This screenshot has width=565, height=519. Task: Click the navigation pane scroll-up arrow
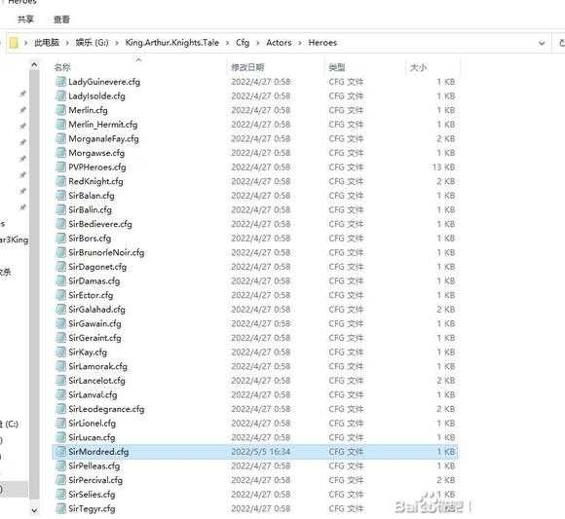point(34,65)
